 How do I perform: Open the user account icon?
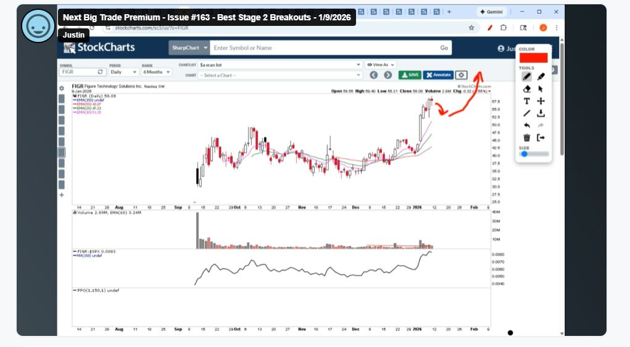click(x=500, y=49)
